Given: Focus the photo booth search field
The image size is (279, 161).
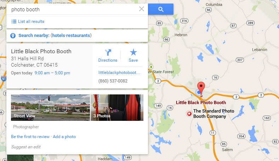Looking at the screenshot, I should pyautogui.click(x=72, y=9).
